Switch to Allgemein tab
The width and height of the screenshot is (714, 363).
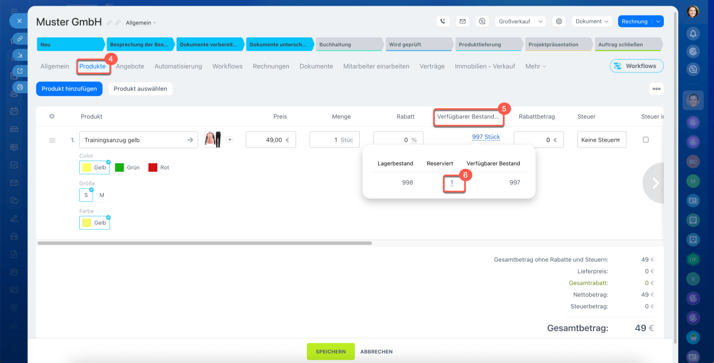point(55,66)
